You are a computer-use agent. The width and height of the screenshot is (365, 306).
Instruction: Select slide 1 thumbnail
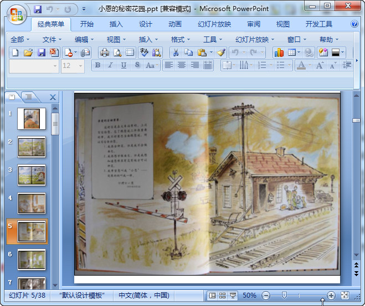[x=32, y=119]
